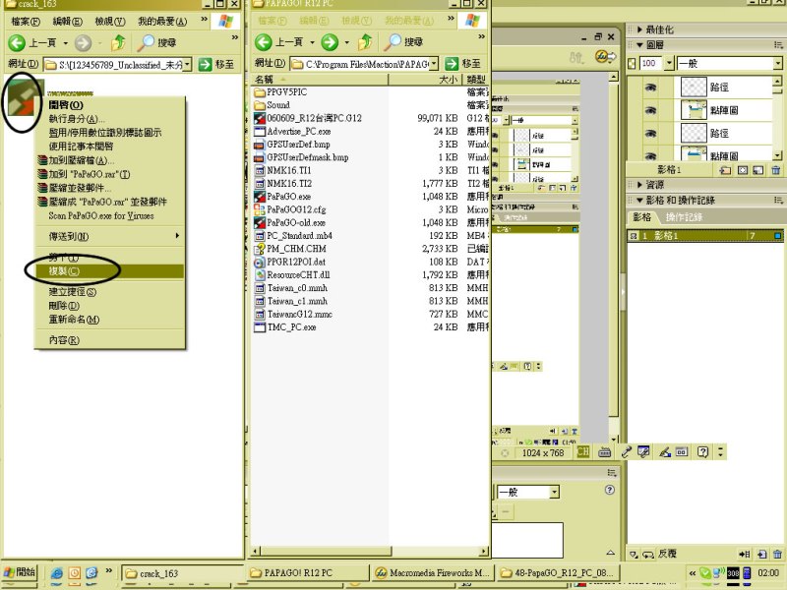Choose 開啟(O) in the context menu
The width and height of the screenshot is (787, 590).
(109, 105)
